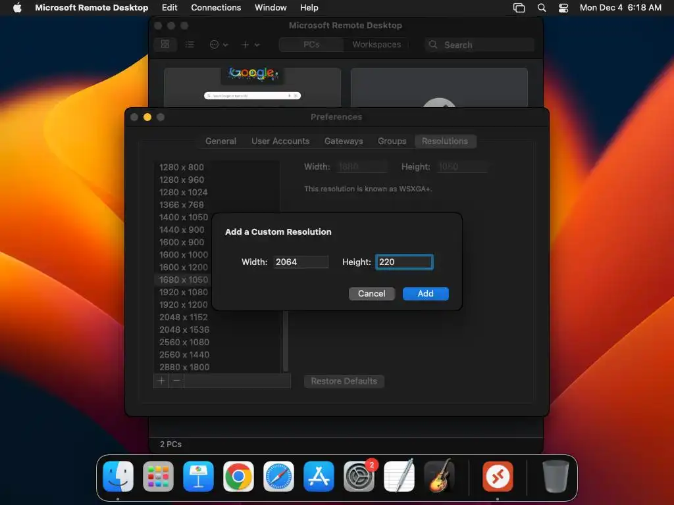Open the plus add dropdown in toolbar
The image size is (674, 505).
coord(251,45)
